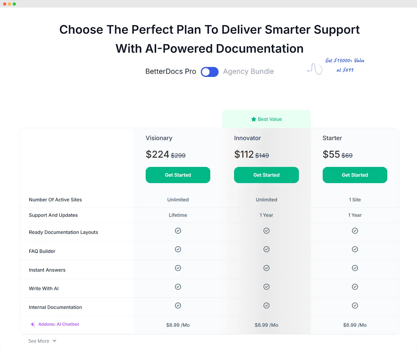Click Visionary's Internal Documentation checkmark icon

[178, 305]
